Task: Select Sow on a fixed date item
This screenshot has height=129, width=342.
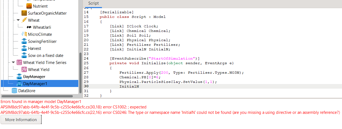Action: click(x=46, y=55)
